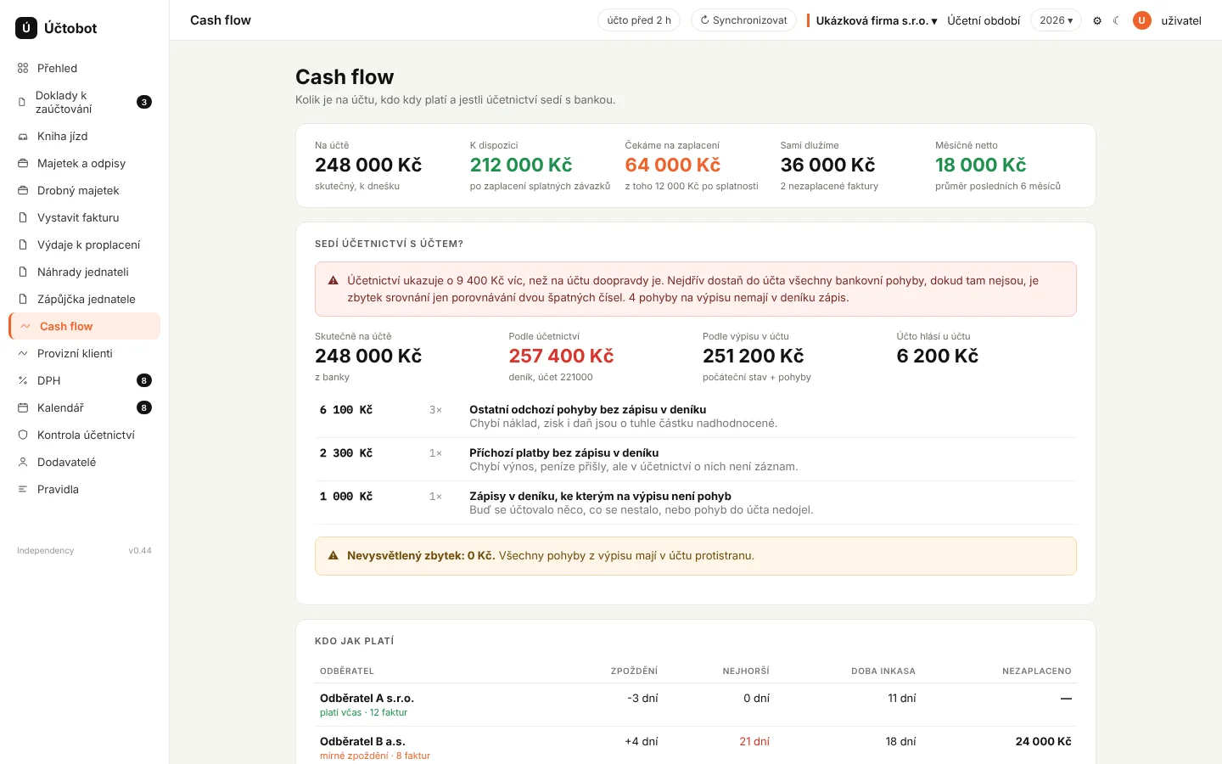Click the Pravidla list icon
The width and height of the screenshot is (1222, 764).
click(23, 489)
